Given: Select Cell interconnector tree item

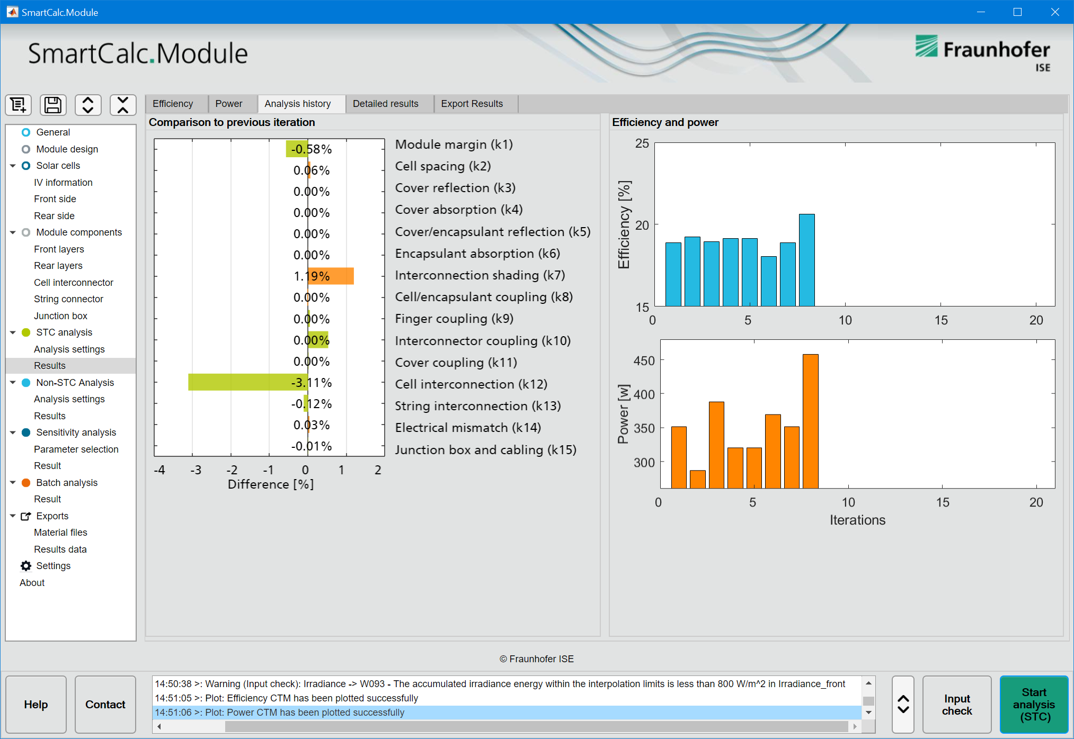Looking at the screenshot, I should point(74,283).
